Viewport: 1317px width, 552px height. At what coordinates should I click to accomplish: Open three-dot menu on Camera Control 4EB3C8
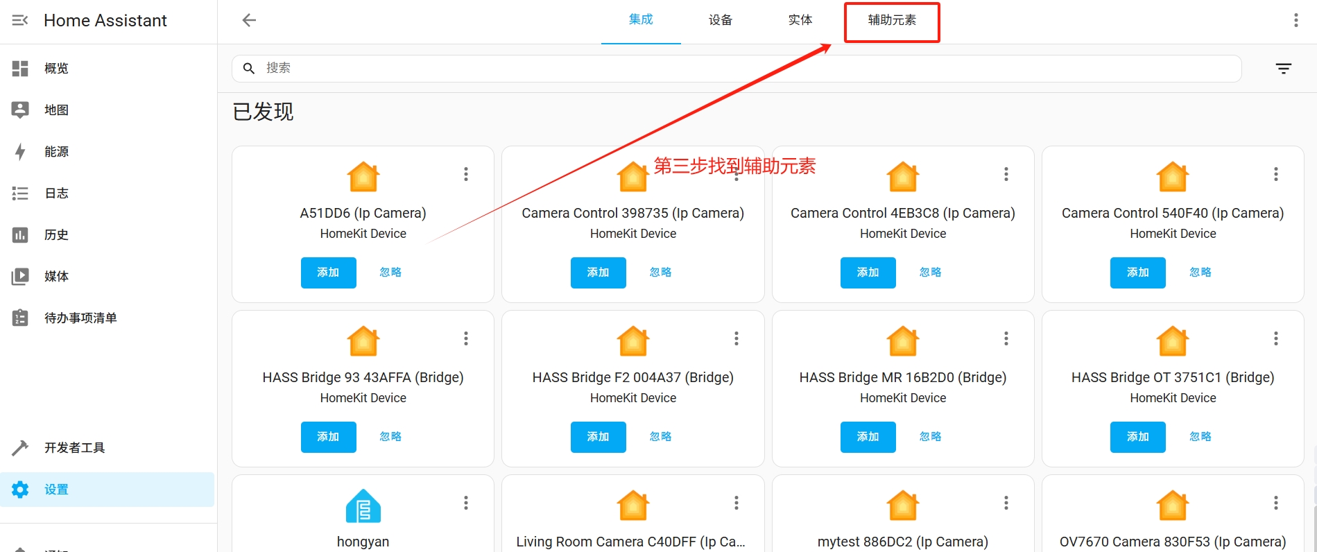1006,174
